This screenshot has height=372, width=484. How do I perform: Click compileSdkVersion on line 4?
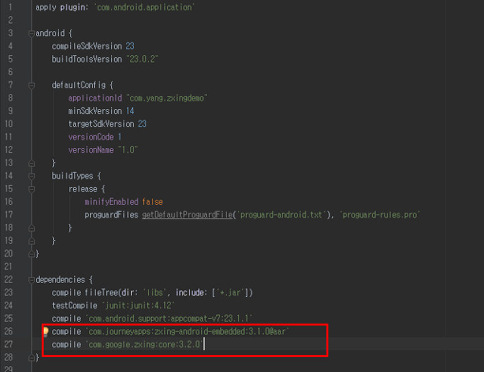86,46
